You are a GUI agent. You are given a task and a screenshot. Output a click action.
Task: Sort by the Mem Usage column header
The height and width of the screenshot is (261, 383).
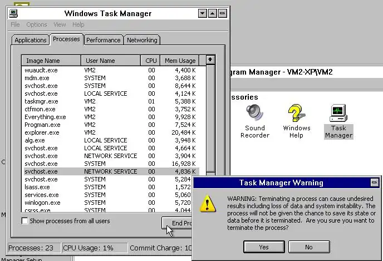tap(180, 61)
